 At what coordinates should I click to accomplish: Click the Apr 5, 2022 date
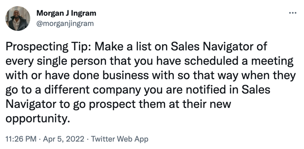coord(64,139)
